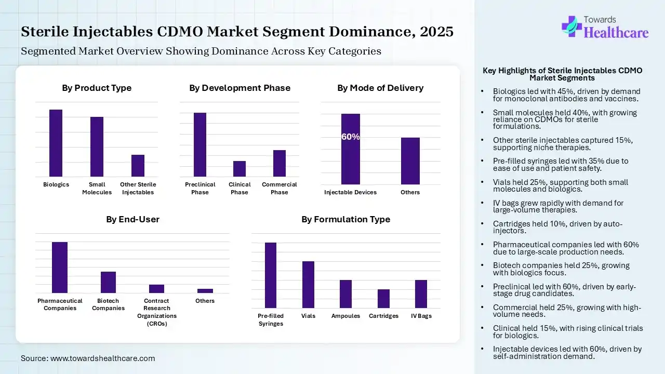Screen dimensions: 665x374
Task: Select the Biotech Companies bar
Action: (x=108, y=282)
